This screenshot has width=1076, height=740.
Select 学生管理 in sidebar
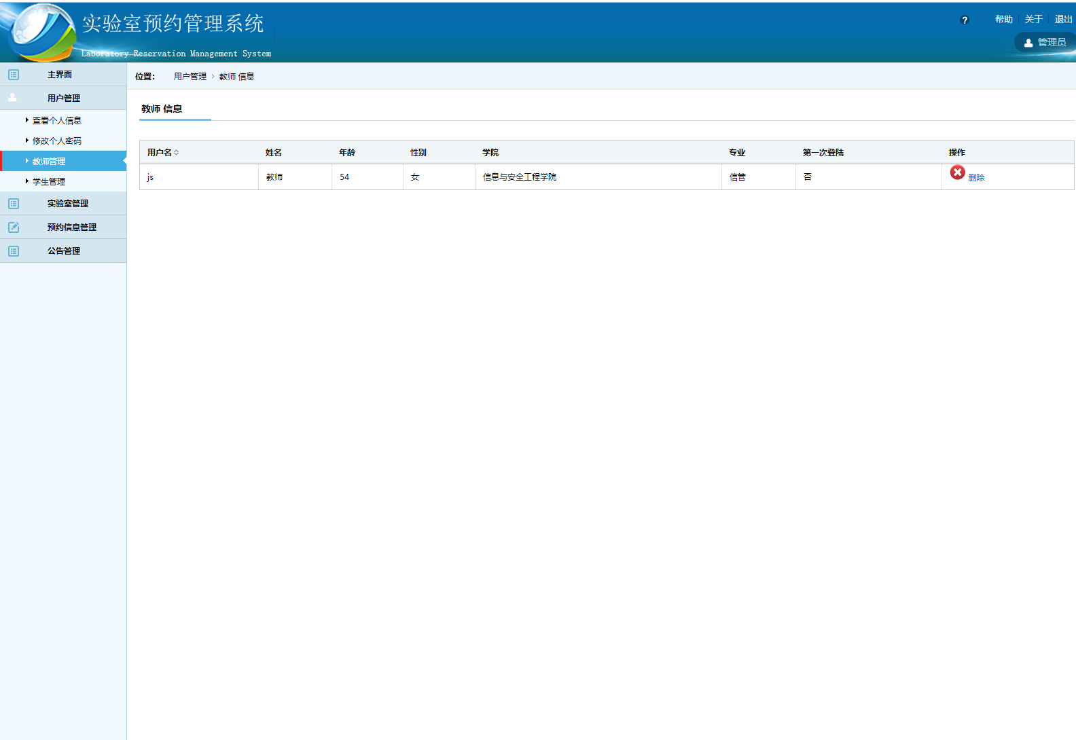(x=49, y=182)
